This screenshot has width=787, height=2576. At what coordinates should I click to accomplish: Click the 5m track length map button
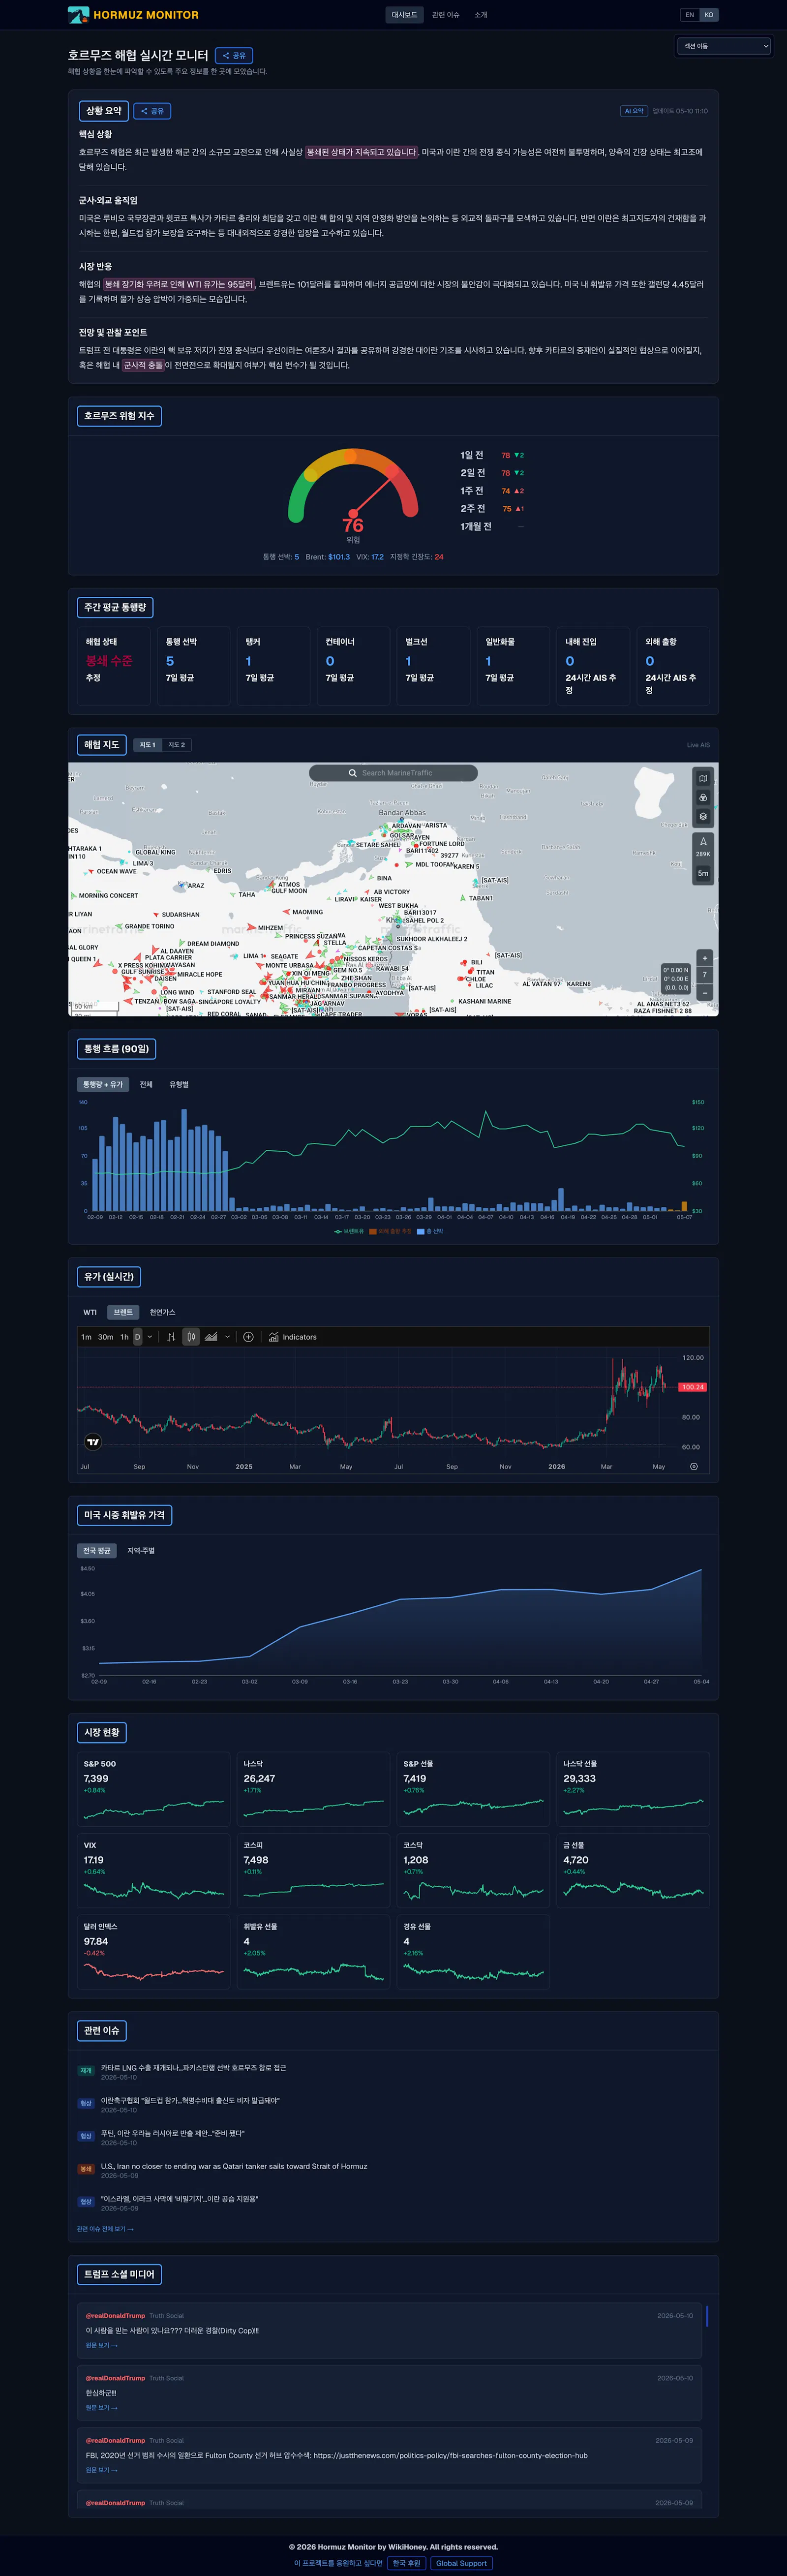coord(703,873)
